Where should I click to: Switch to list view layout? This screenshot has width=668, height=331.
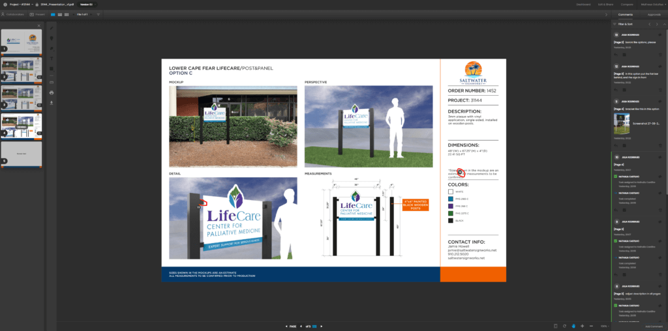[59, 14]
